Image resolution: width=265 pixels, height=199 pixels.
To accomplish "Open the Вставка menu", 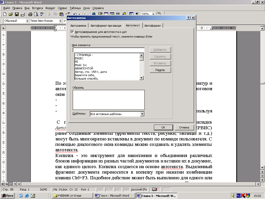I will click(37, 8).
